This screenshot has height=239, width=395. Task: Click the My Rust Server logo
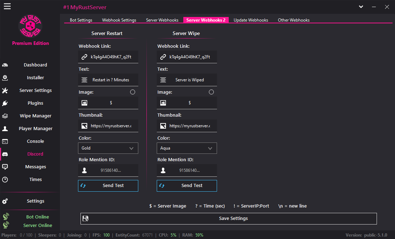click(30, 26)
